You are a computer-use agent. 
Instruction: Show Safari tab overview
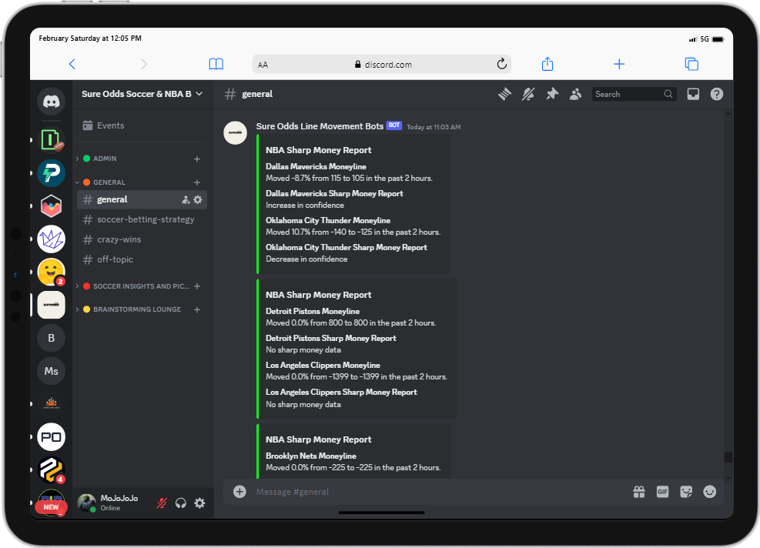tap(691, 64)
